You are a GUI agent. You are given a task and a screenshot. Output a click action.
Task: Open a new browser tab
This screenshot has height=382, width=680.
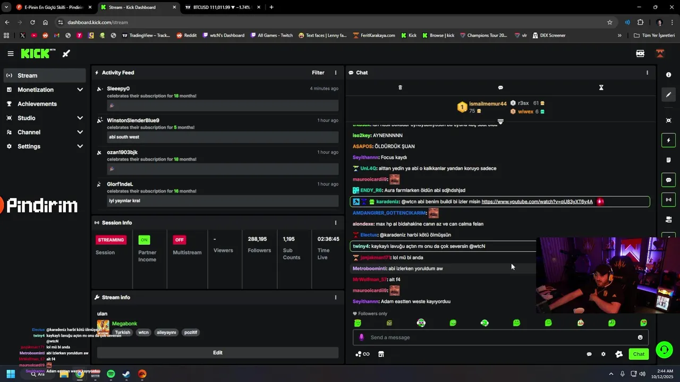[x=271, y=7]
